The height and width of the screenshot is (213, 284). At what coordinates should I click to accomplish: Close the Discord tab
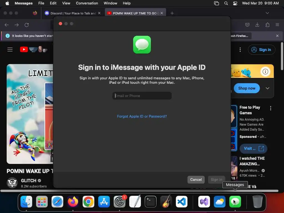pyautogui.click(x=99, y=13)
